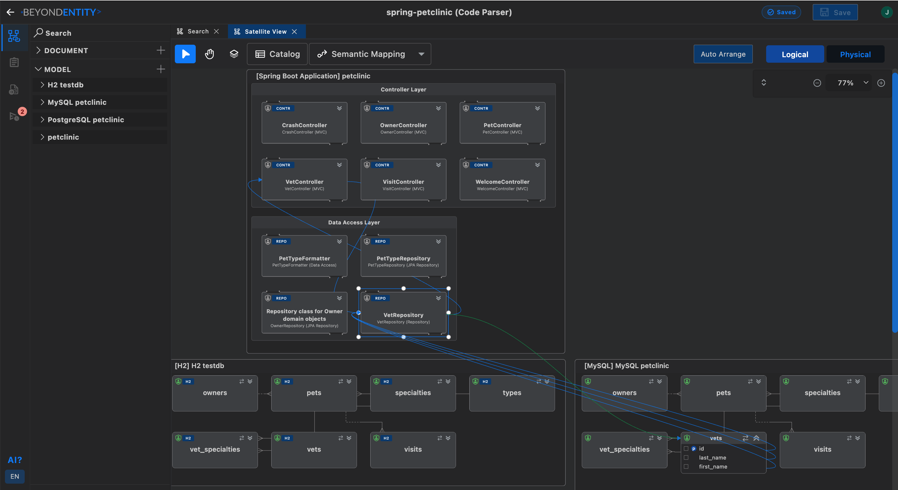Image resolution: width=898 pixels, height=490 pixels.
Task: Expand CrashController card chevron
Action: [x=339, y=108]
